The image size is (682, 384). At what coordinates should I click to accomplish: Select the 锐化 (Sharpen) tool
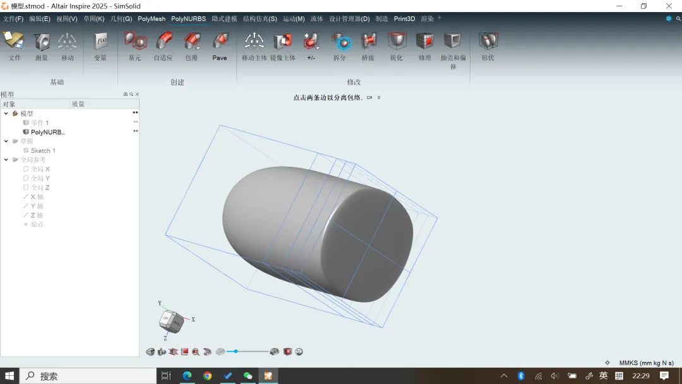click(x=397, y=42)
